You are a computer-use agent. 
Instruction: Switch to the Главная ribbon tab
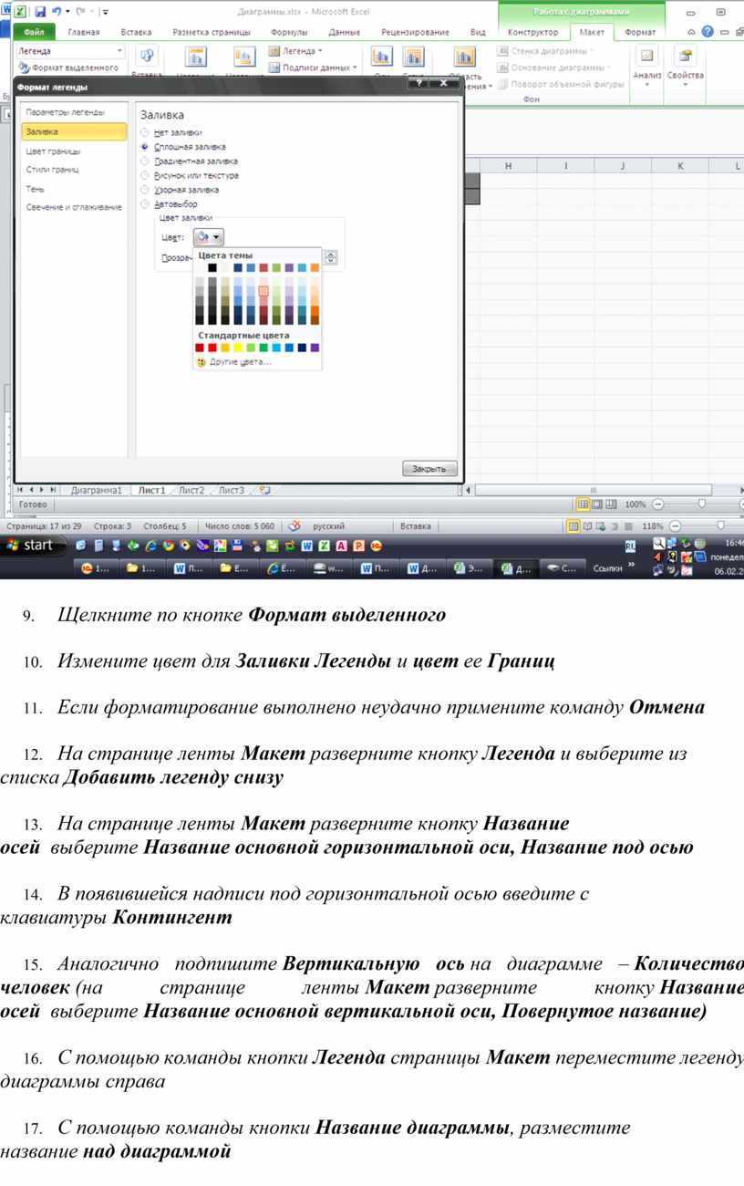84,32
